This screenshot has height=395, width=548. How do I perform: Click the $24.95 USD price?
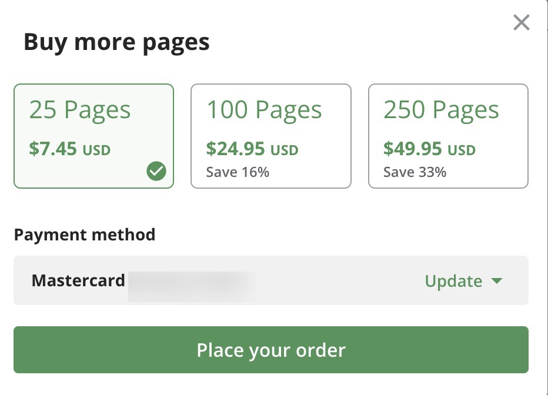coord(252,149)
